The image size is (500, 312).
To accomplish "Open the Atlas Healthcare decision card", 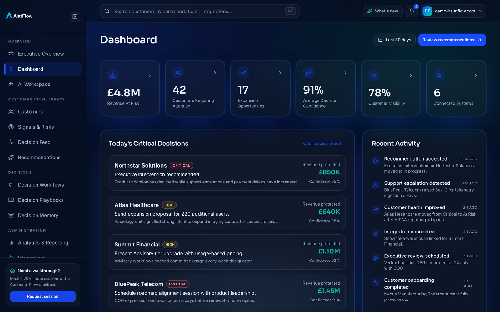I will pos(227,212).
